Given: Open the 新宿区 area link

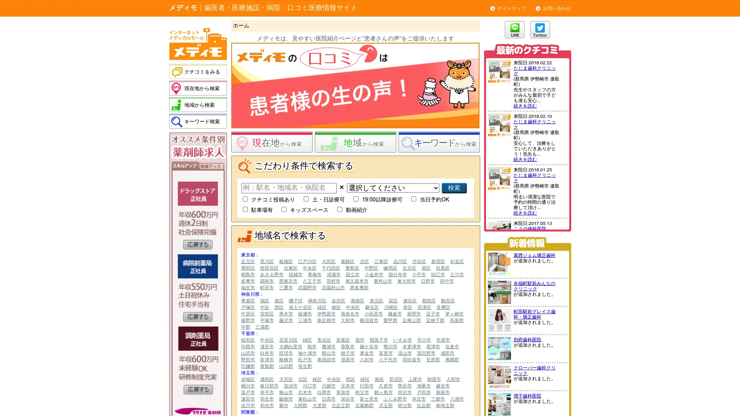Looking at the screenshot, I should coord(438,262).
